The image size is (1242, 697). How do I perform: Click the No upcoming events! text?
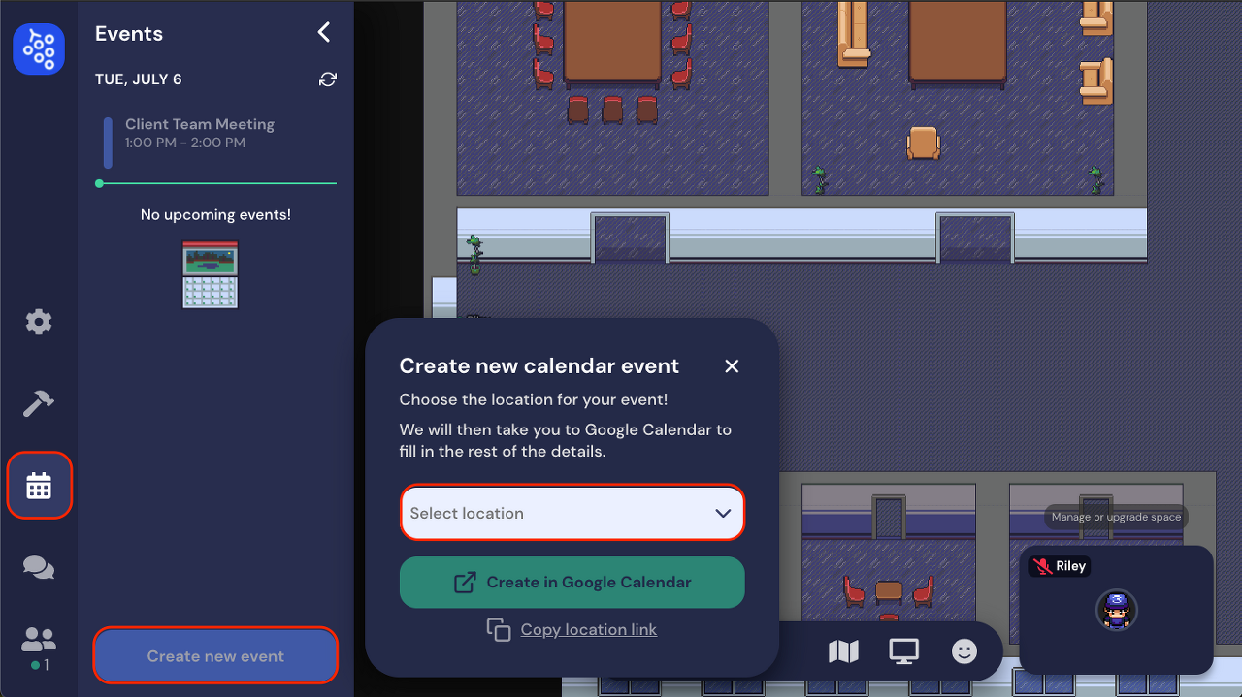215,214
